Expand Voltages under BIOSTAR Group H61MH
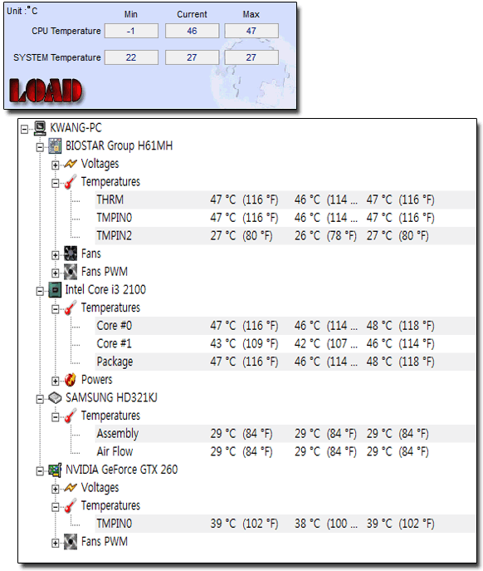 point(55,165)
